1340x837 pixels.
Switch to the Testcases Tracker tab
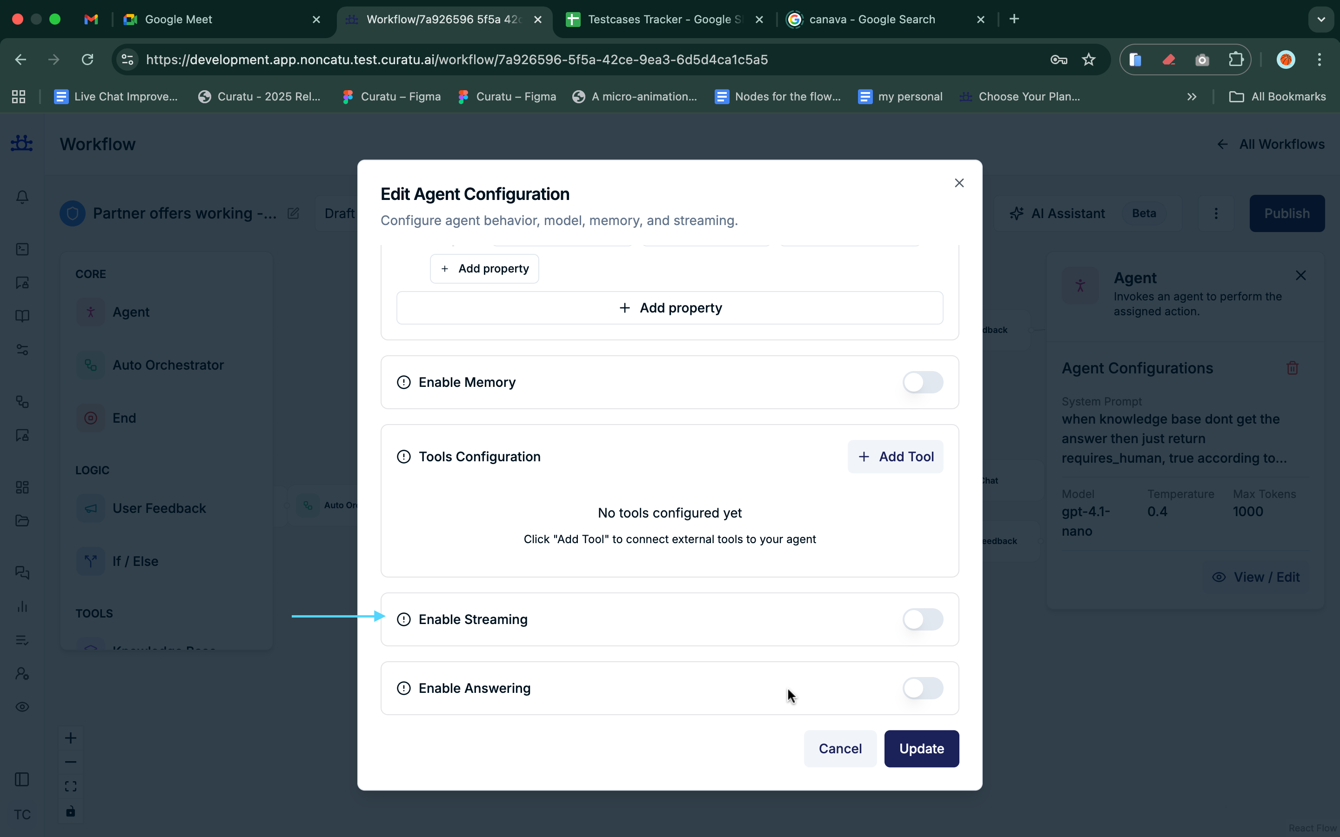(x=653, y=19)
